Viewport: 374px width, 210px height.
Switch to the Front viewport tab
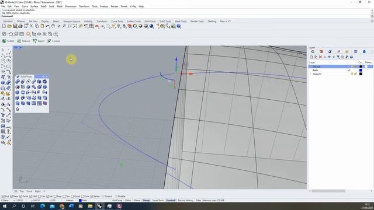pyautogui.click(x=29, y=191)
